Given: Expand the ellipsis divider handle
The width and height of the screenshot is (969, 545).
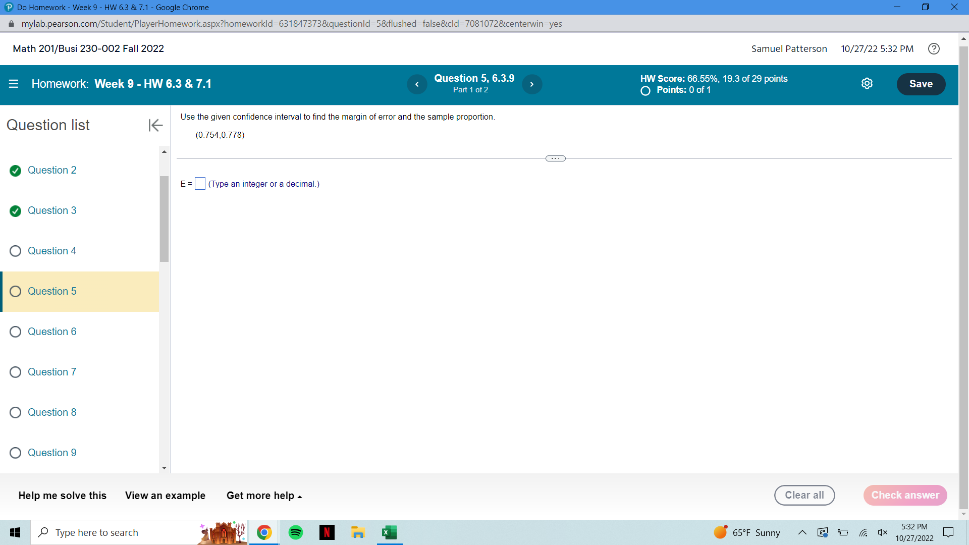Looking at the screenshot, I should pos(555,158).
